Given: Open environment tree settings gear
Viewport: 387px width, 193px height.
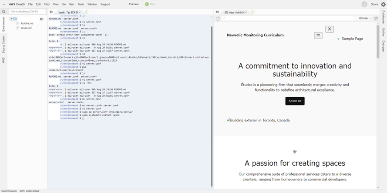Looking at the screenshot, I should [41, 19].
